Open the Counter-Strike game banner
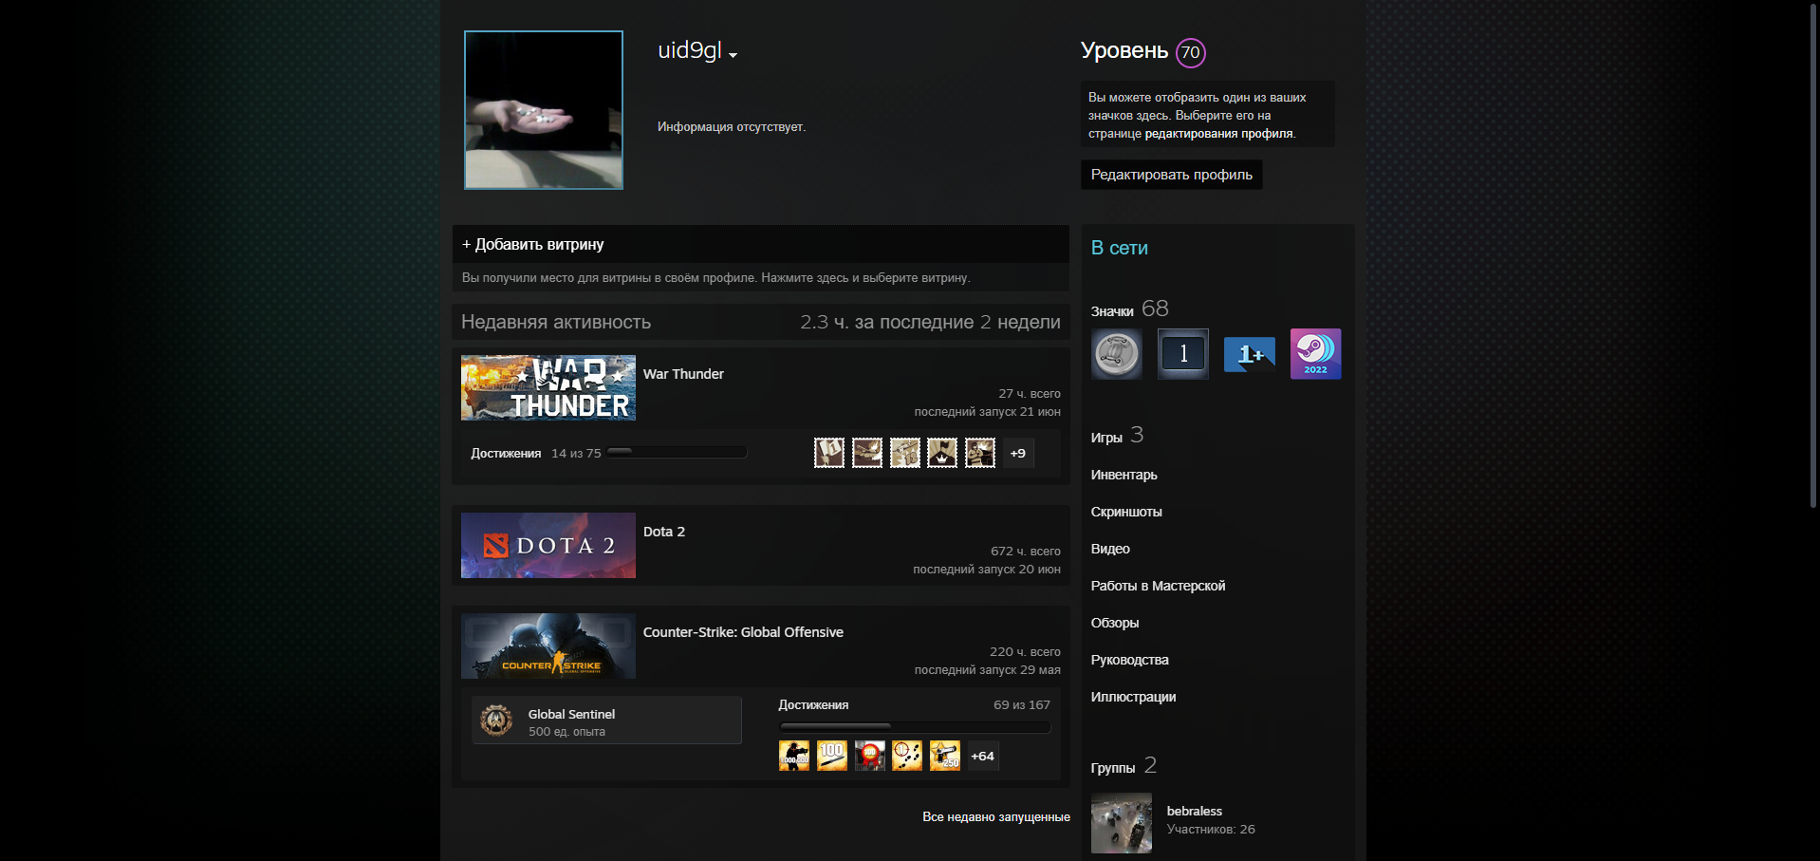Screen dimensions: 1820x861 click(548, 646)
